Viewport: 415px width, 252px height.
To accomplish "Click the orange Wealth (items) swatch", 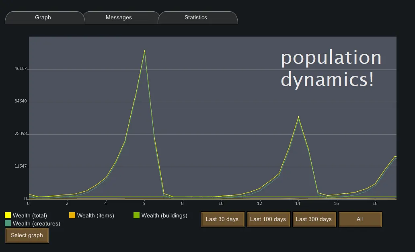I will (x=72, y=215).
